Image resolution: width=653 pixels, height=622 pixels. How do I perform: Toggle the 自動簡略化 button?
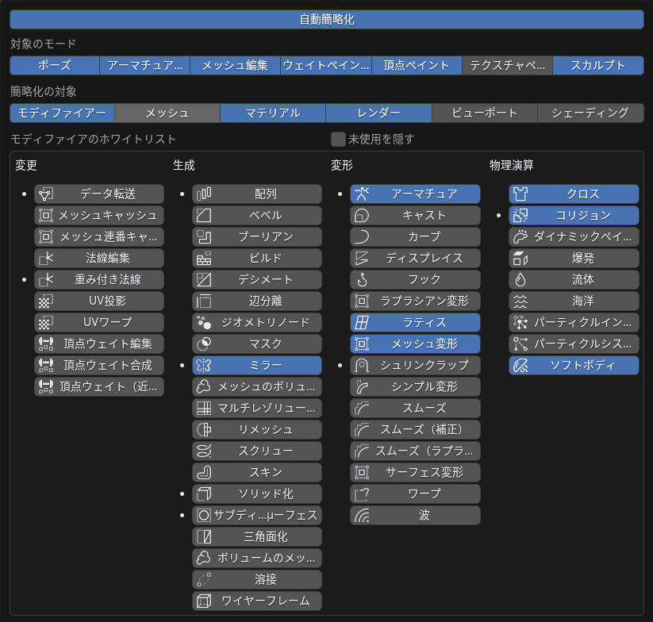327,20
